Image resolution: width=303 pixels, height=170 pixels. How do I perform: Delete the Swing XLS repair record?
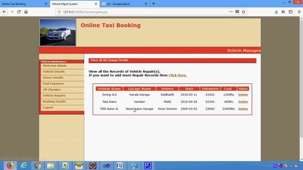(243, 94)
